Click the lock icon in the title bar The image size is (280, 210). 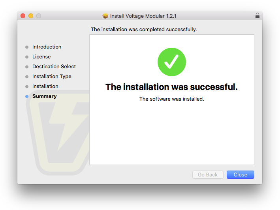click(x=257, y=16)
